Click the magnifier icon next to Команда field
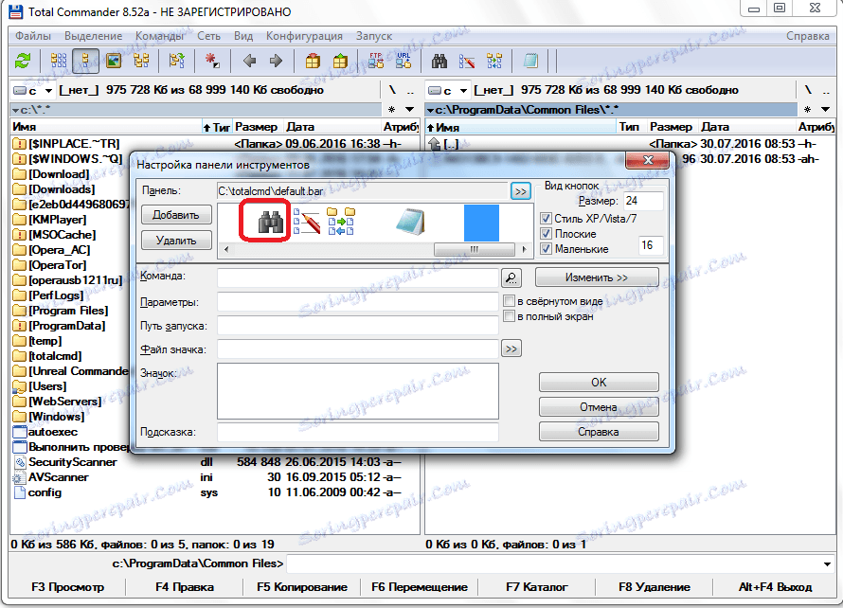The width and height of the screenshot is (843, 608). [511, 277]
